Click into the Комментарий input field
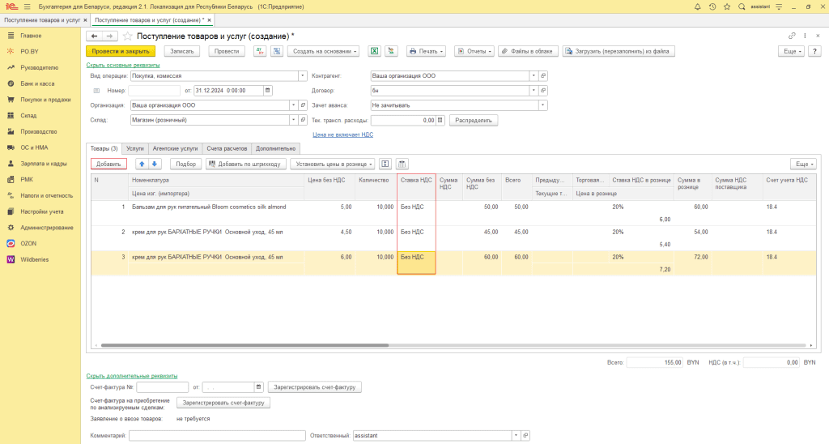 (215, 436)
